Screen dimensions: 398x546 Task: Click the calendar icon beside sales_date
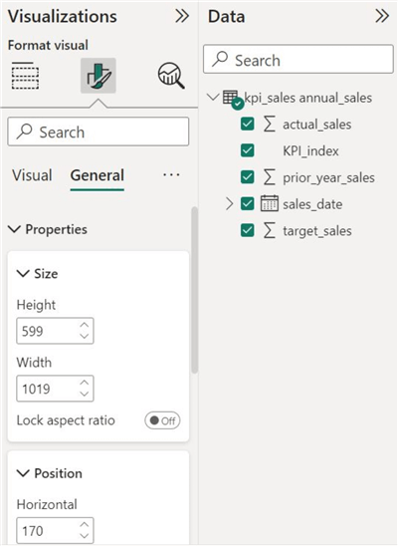(270, 203)
